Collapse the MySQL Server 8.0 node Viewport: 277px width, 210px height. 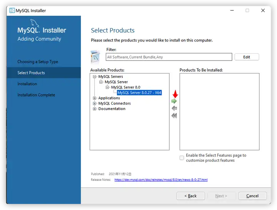tap(107, 87)
